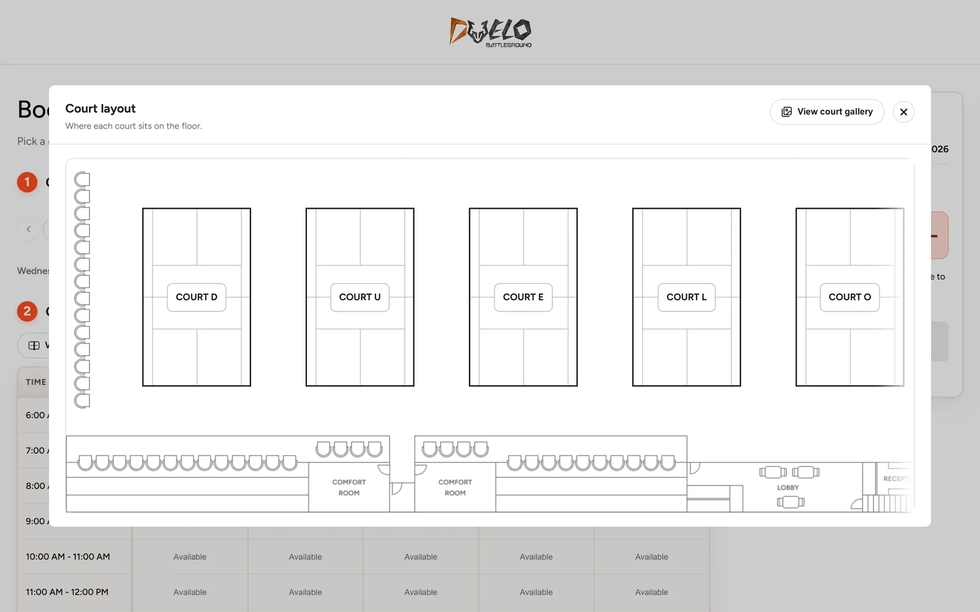
Task: Click the 10:00 AM - 11:00 AM time row
Action: [68, 557]
